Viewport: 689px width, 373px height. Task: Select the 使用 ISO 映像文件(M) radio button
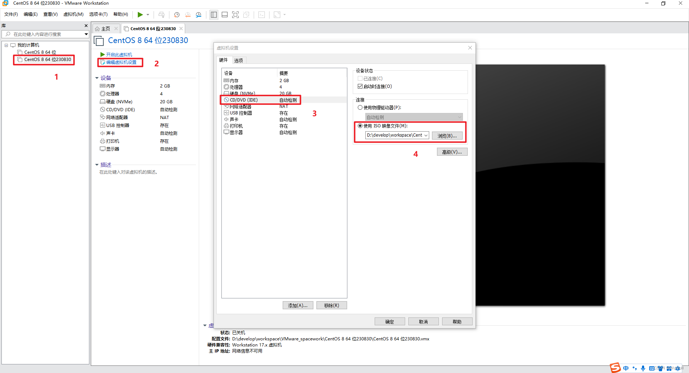[x=360, y=126]
